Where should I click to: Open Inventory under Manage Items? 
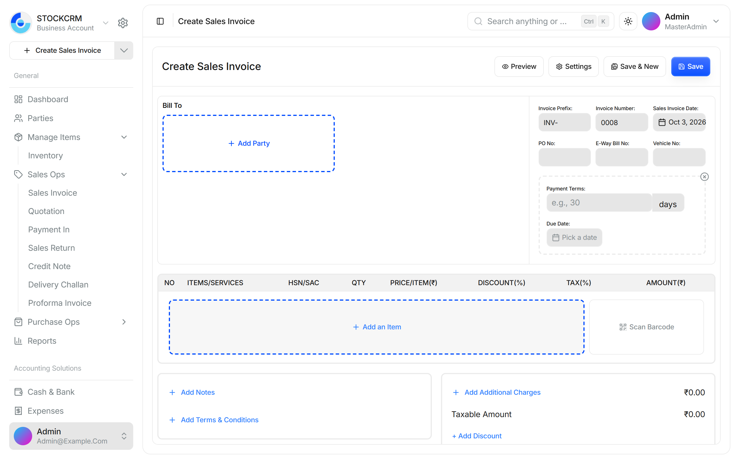pyautogui.click(x=46, y=155)
